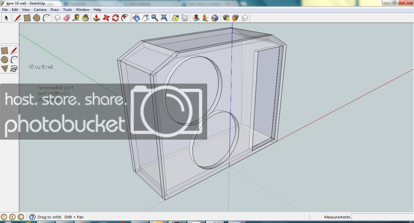Click inside the Measurements input box

pos(382,217)
